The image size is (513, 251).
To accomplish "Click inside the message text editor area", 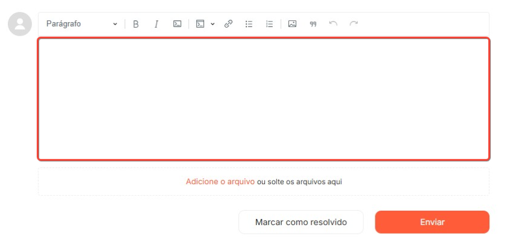I will [264, 99].
